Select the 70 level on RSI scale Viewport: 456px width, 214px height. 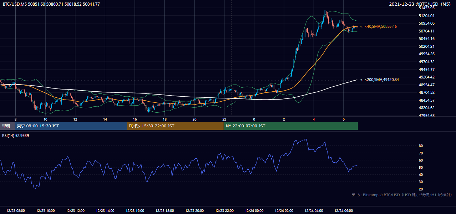coord(421,153)
